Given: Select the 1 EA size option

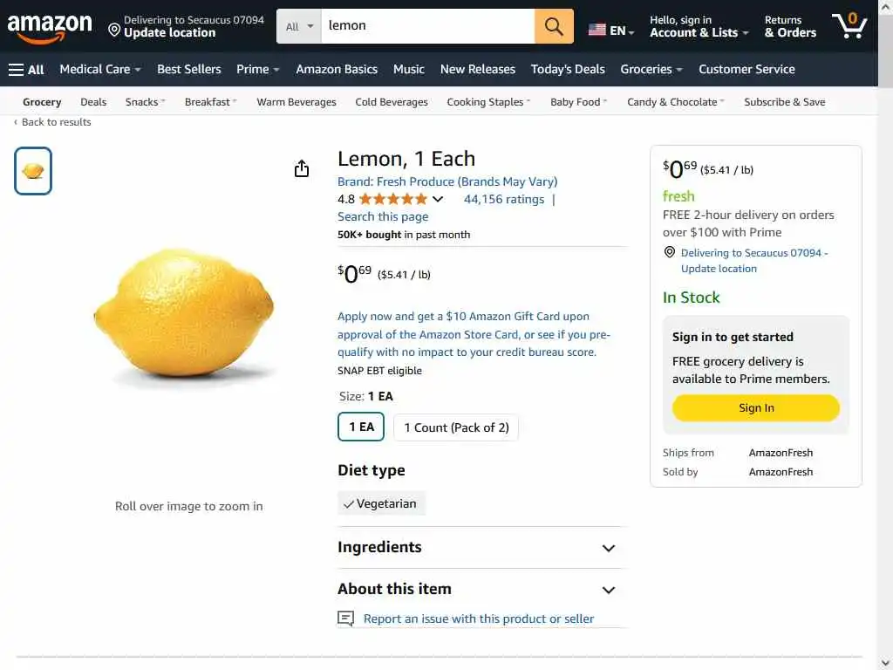Looking at the screenshot, I should pos(361,427).
